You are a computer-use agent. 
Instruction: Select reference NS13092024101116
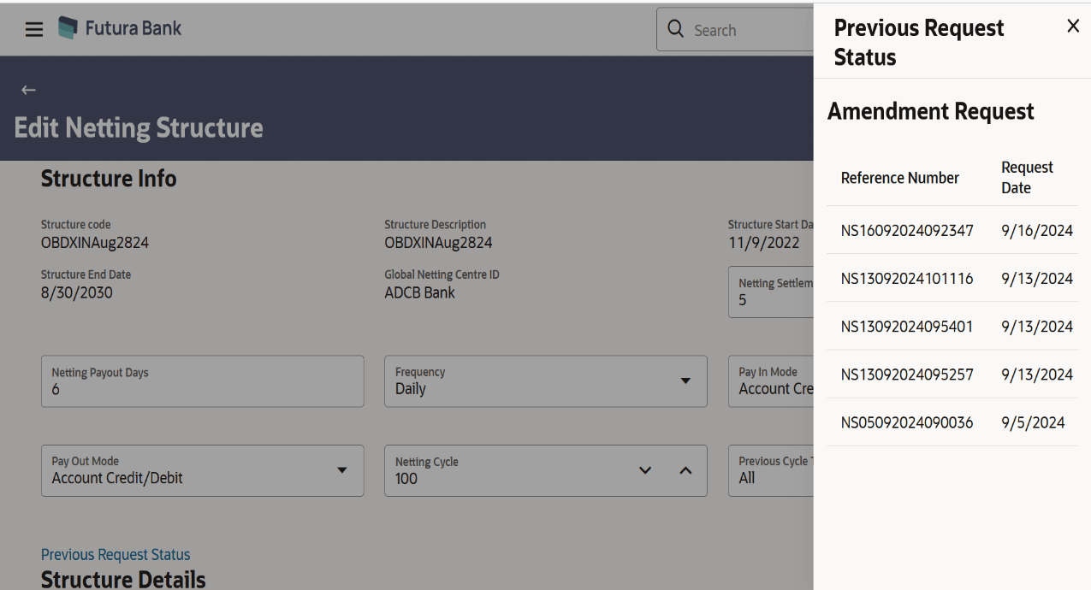tap(907, 278)
